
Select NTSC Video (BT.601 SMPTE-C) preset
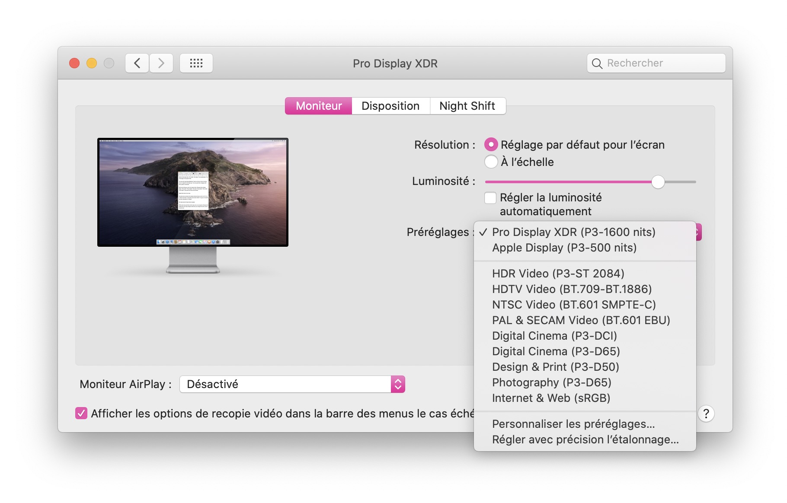[585, 305]
